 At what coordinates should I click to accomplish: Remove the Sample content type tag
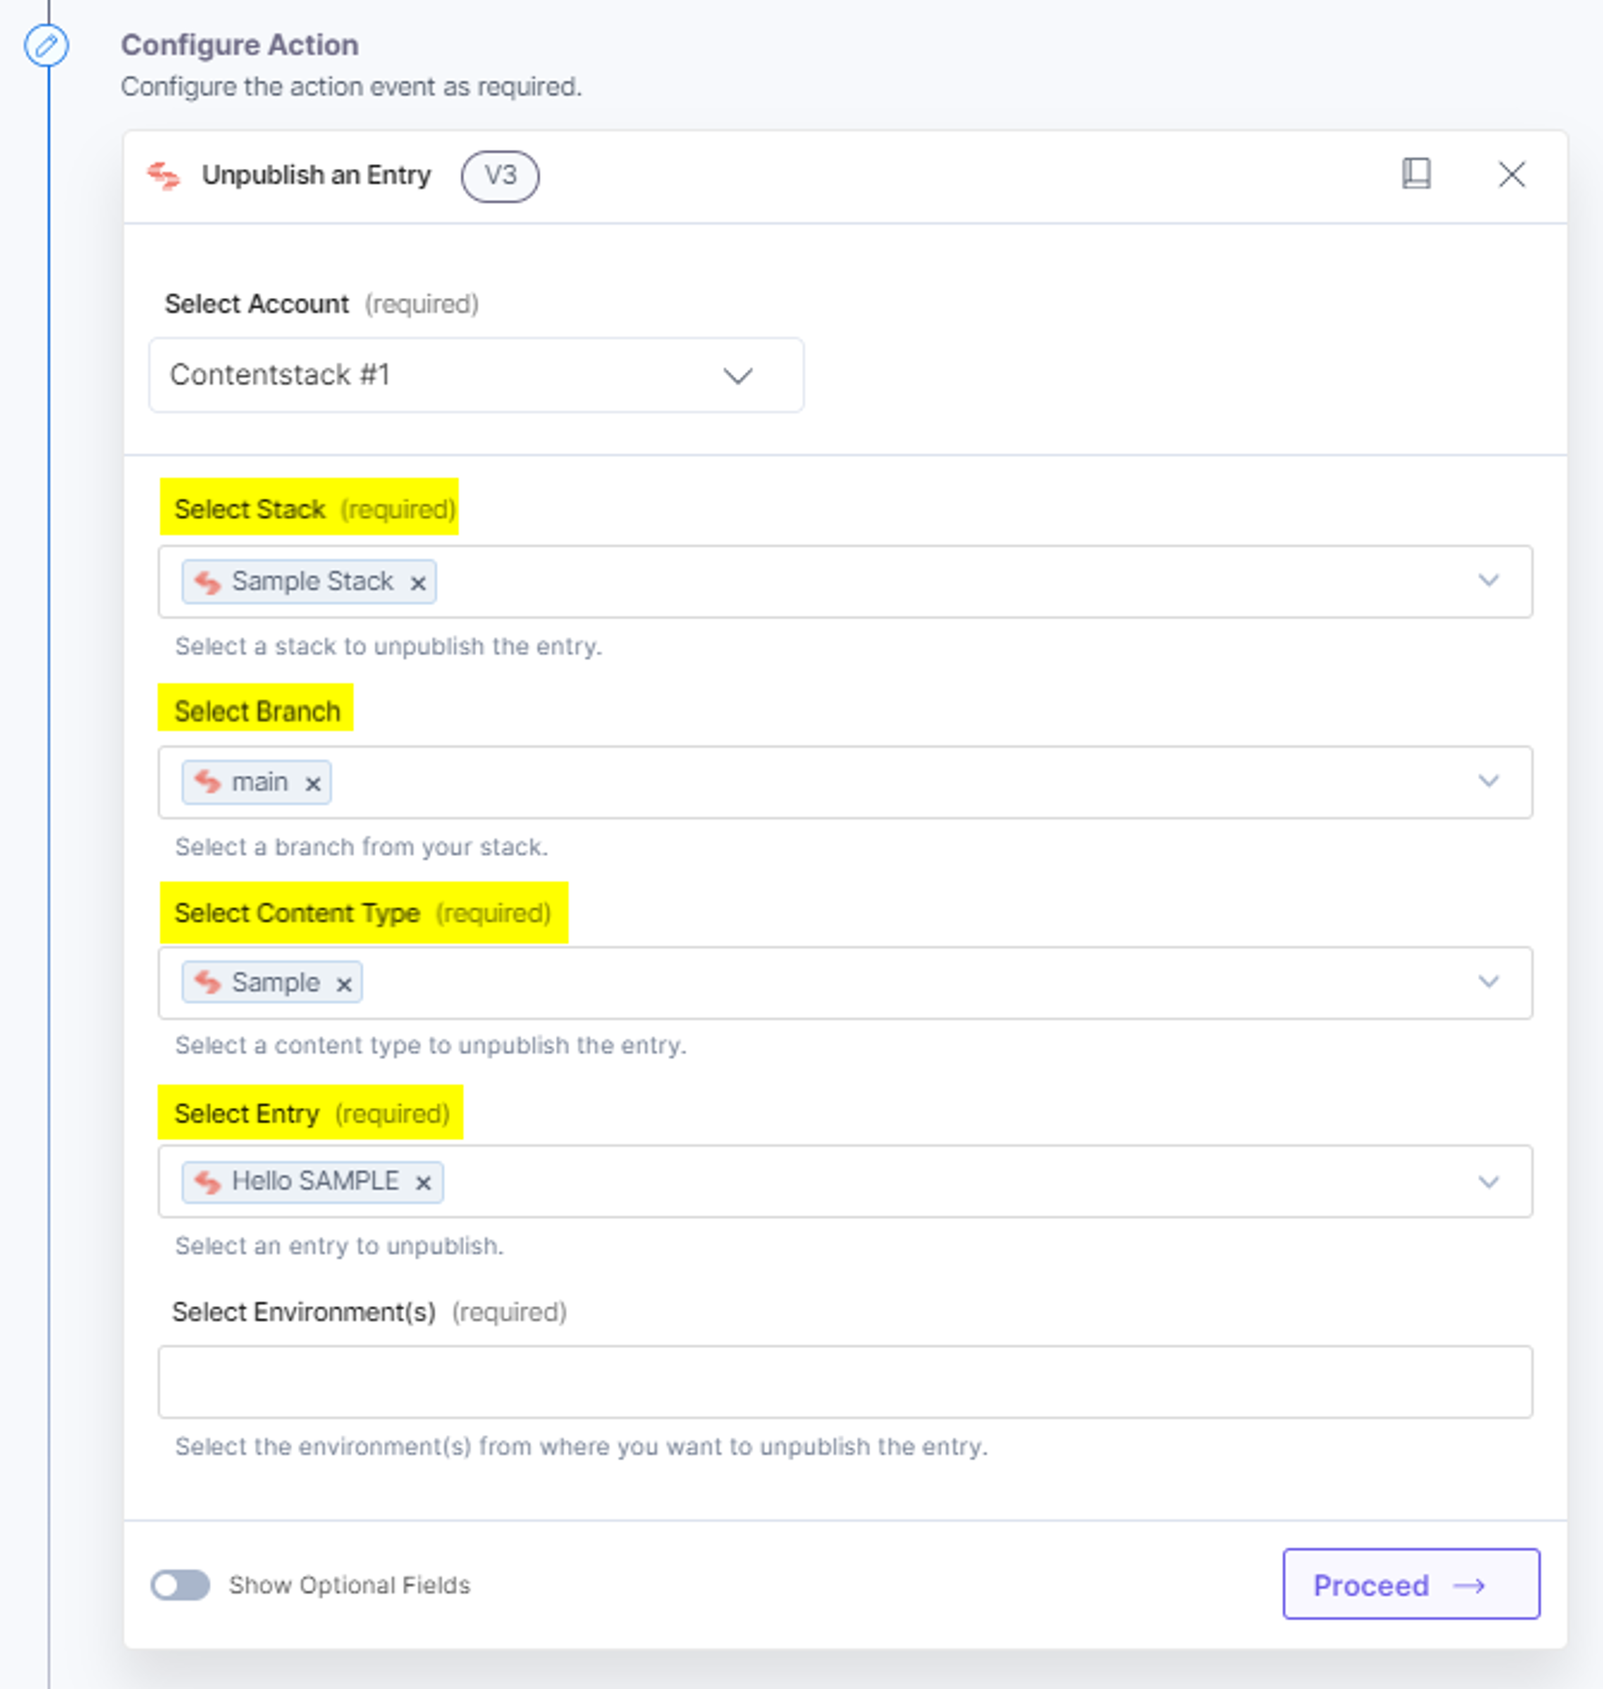344,984
